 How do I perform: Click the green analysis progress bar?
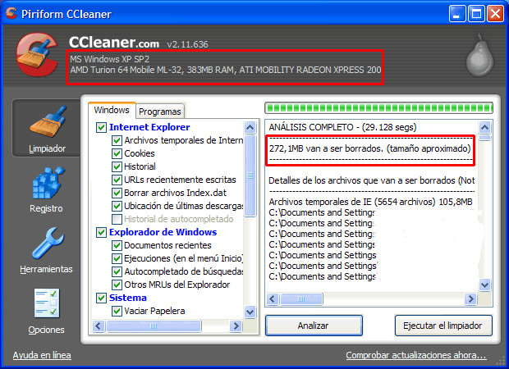(378, 108)
